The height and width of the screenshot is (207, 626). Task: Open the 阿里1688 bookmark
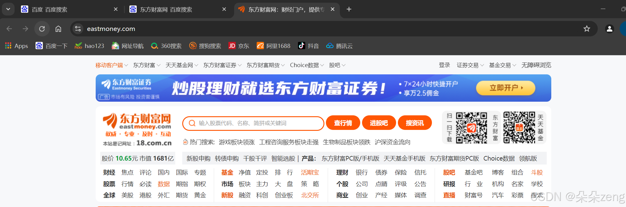pyautogui.click(x=273, y=46)
